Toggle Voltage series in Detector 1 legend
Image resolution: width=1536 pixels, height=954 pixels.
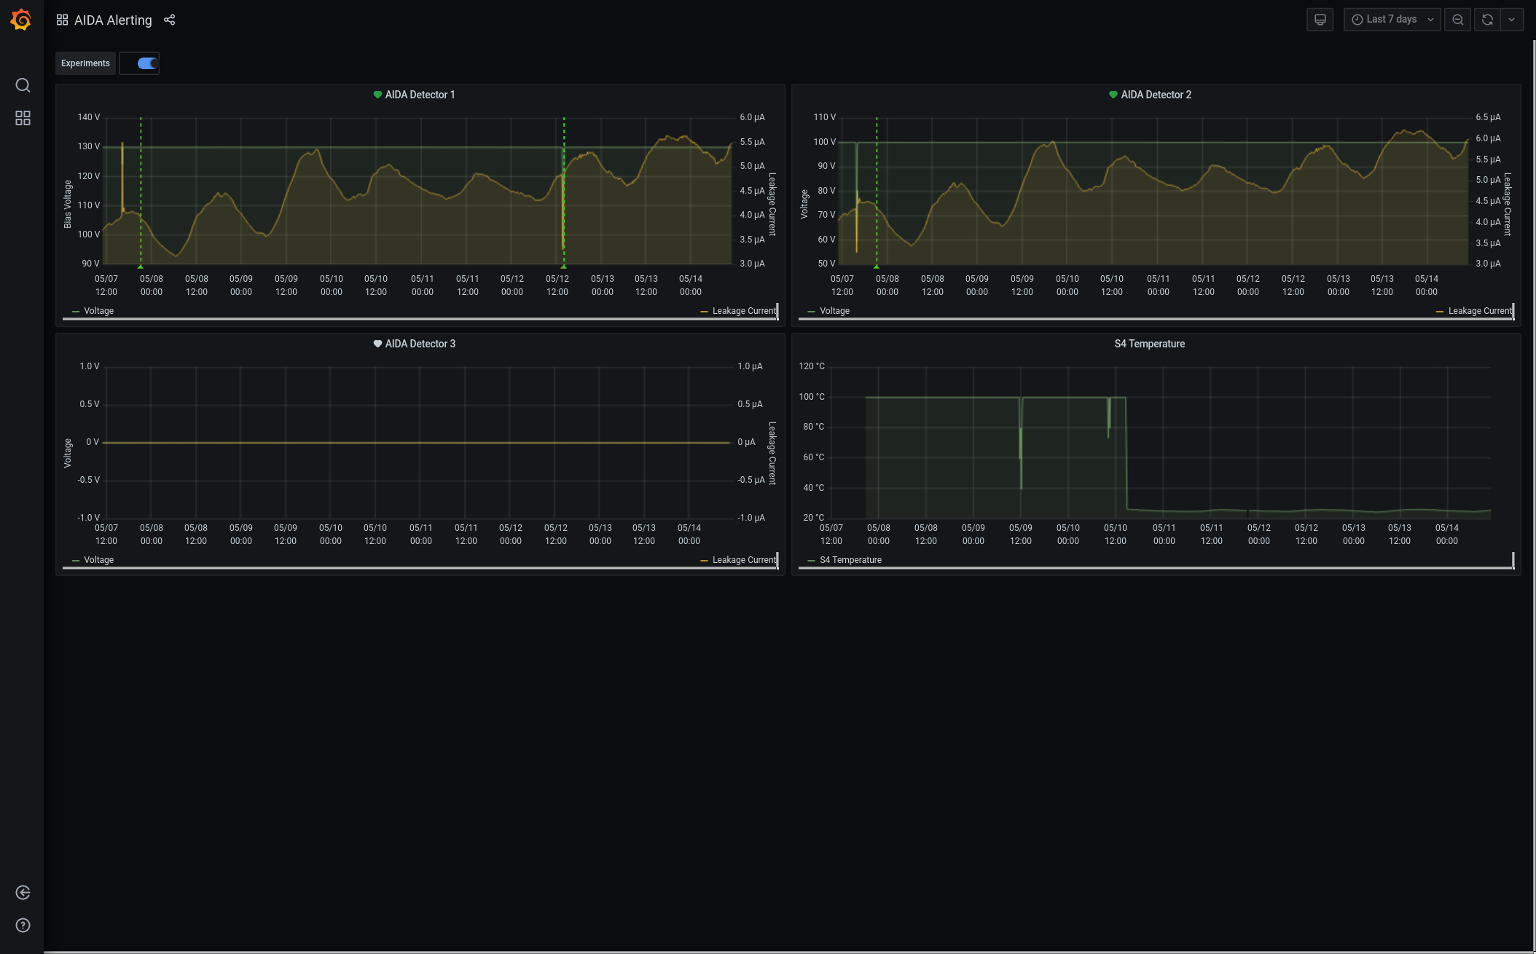(x=98, y=311)
